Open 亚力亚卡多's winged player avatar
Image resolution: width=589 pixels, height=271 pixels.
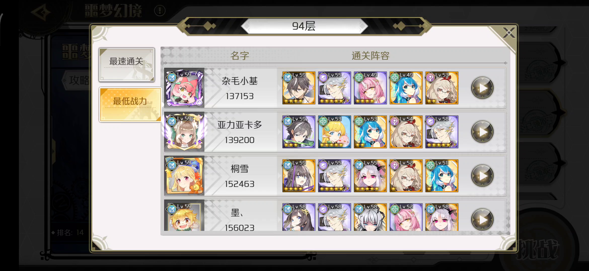[x=184, y=132]
